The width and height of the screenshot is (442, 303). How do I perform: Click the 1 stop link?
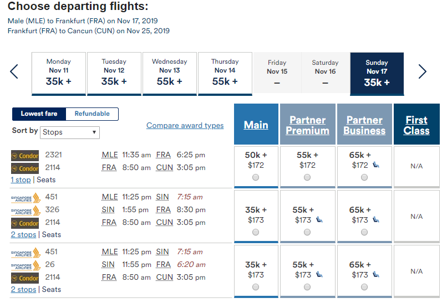21,179
